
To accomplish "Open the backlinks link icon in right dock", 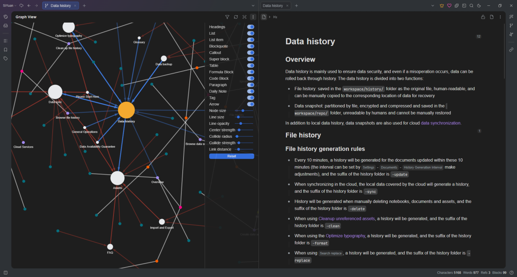I will click(511, 50).
